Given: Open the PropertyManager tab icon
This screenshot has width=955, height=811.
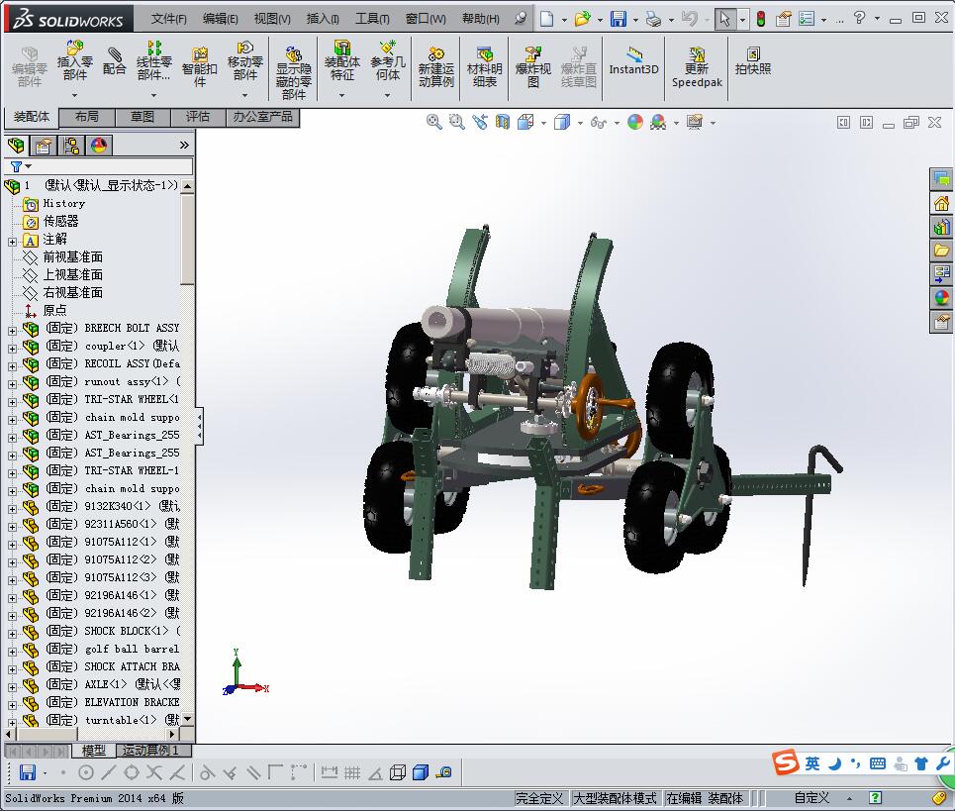Looking at the screenshot, I should 44,145.
